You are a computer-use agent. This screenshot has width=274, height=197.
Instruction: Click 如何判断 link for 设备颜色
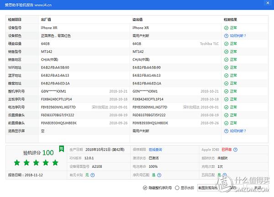click(237, 36)
